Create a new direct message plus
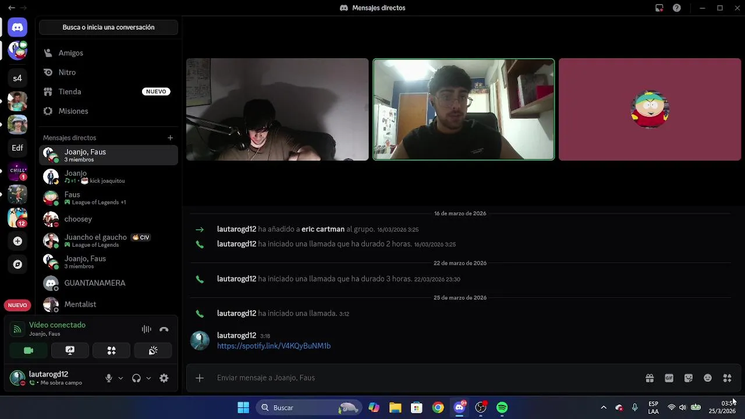The width and height of the screenshot is (745, 419). [x=170, y=138]
